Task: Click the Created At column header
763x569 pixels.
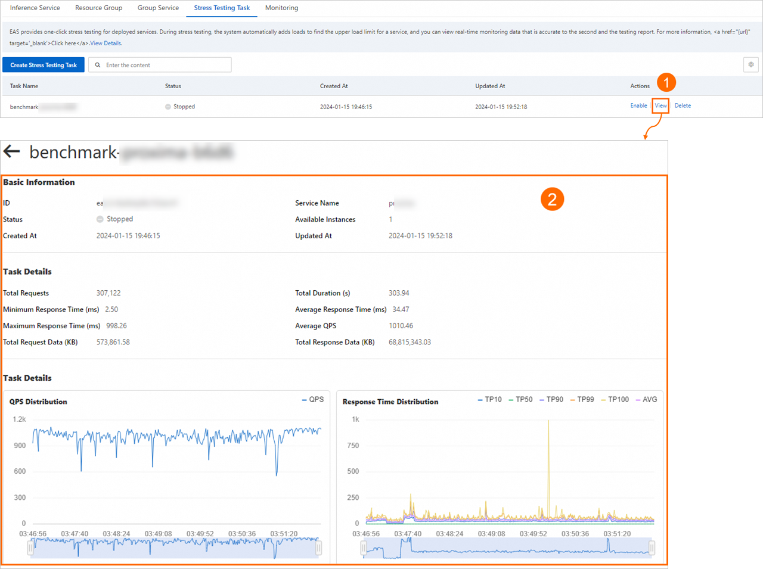Action: (334, 86)
